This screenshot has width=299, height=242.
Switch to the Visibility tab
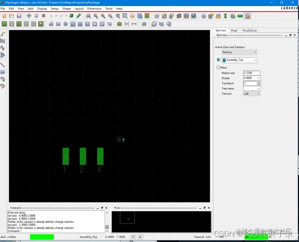250,30
